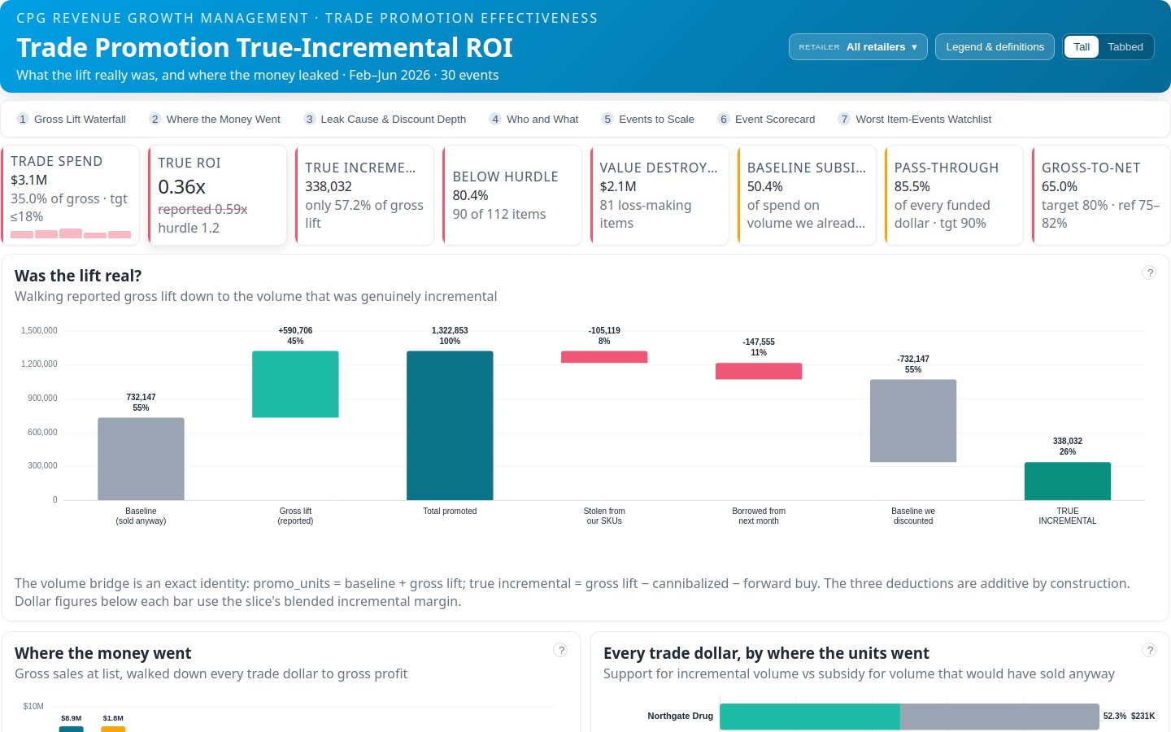Click the Baseline we discounted grey bar
Image resolution: width=1171 pixels, height=732 pixels.
point(913,420)
